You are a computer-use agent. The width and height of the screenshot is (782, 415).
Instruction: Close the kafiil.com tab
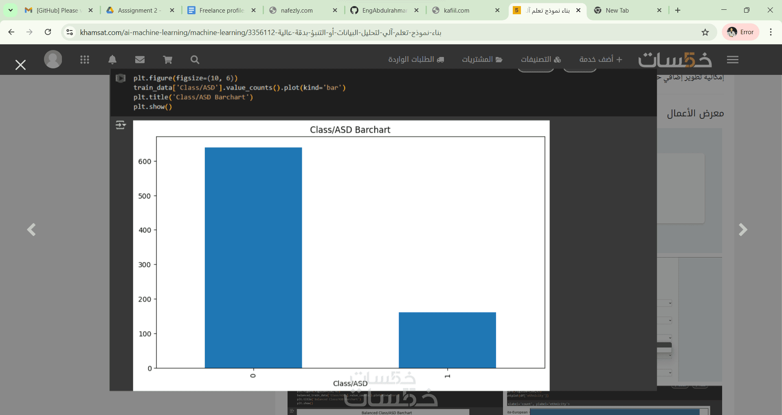(497, 10)
